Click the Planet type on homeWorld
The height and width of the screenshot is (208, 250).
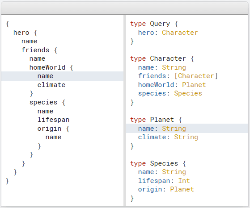pos(194,85)
